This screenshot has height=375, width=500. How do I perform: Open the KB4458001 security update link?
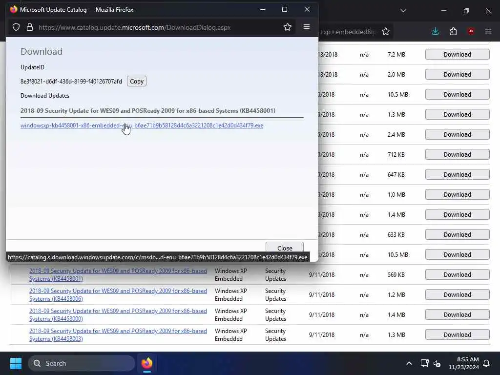[x=118, y=274]
